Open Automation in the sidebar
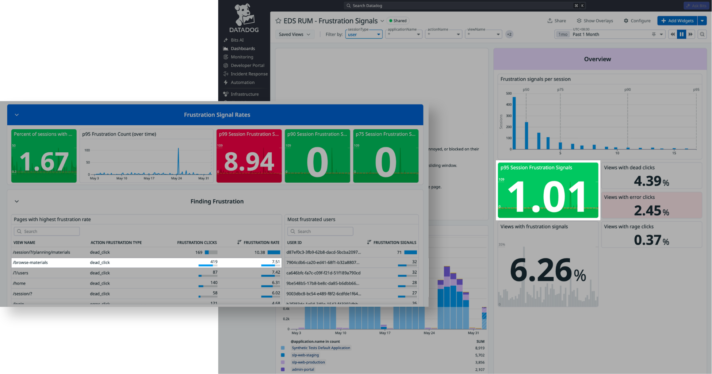This screenshot has width=712, height=374. point(242,83)
